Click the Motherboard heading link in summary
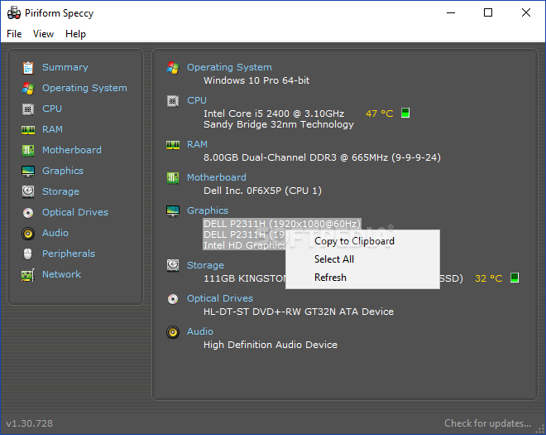This screenshot has width=546, height=435. (217, 177)
